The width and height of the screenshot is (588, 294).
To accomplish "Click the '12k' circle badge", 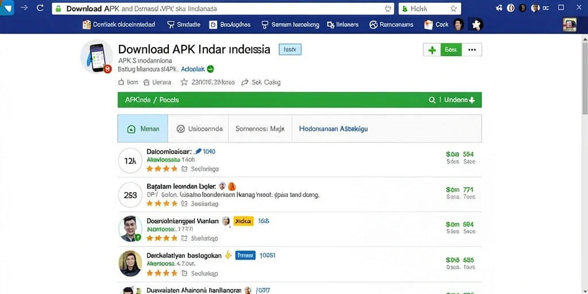I will 130,161.
